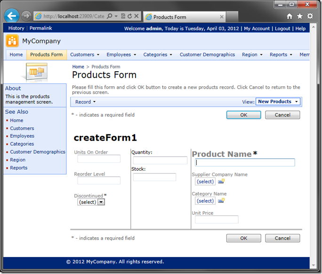322x274 pixels.
Task: Focus the Stock input field
Action: point(154,177)
